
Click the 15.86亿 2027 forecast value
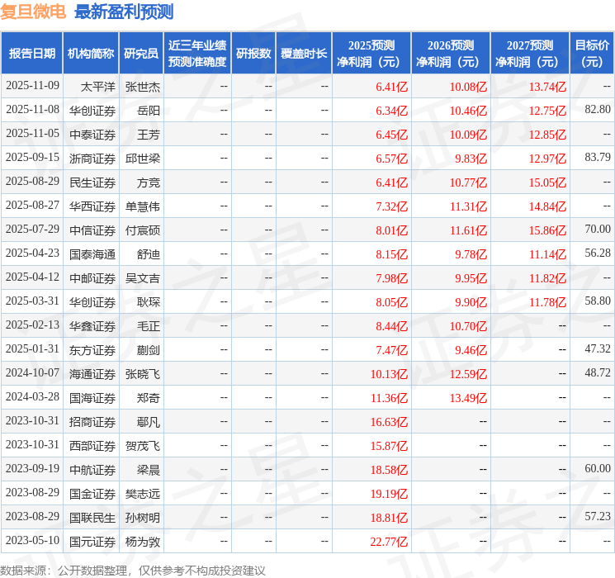point(548,230)
